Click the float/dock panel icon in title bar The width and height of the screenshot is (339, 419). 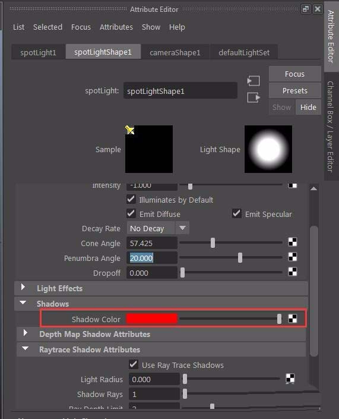(x=306, y=10)
